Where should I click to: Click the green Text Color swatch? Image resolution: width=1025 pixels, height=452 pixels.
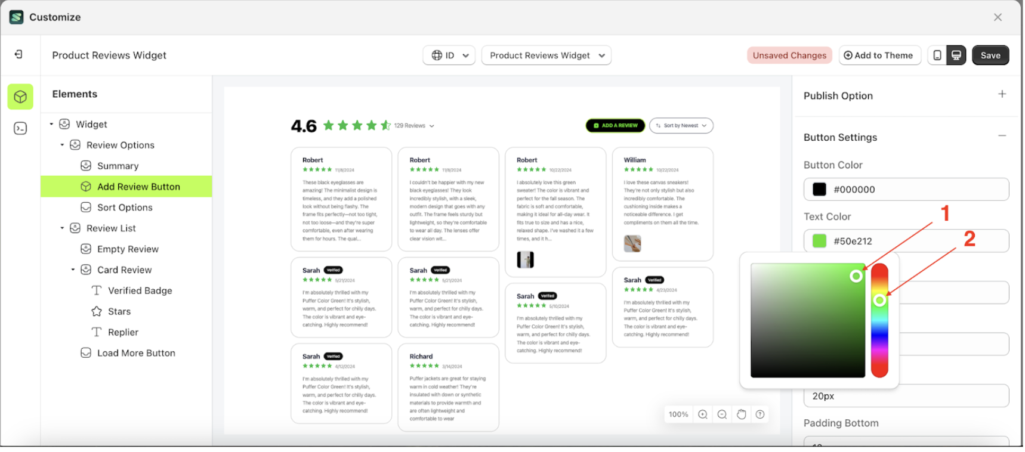click(819, 241)
